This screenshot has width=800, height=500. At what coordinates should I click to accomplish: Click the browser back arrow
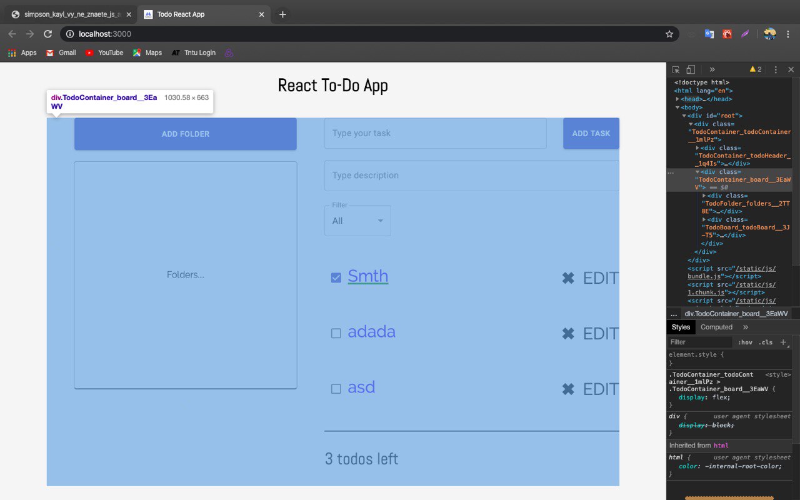pyautogui.click(x=12, y=34)
